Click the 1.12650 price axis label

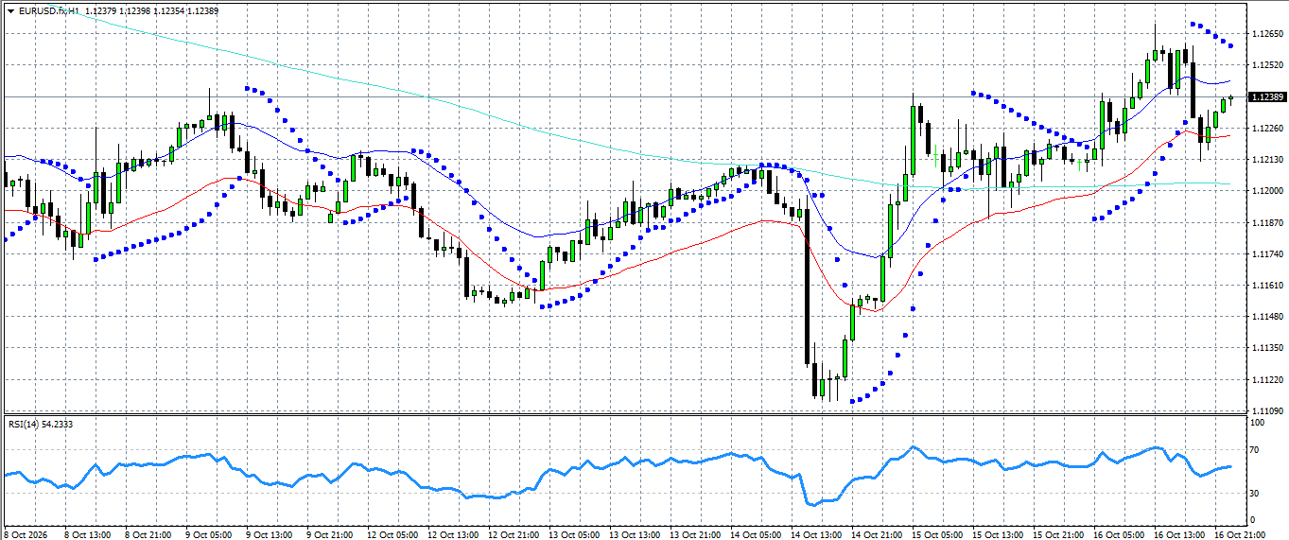1266,34
